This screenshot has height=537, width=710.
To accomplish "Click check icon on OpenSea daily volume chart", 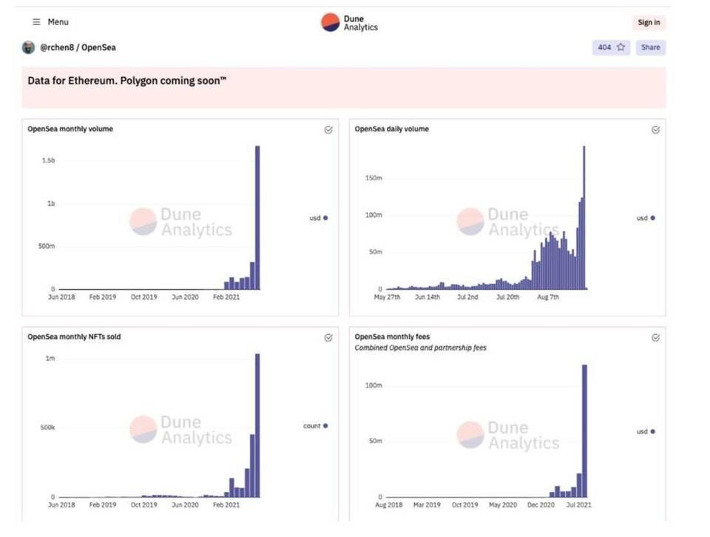I will (x=655, y=129).
